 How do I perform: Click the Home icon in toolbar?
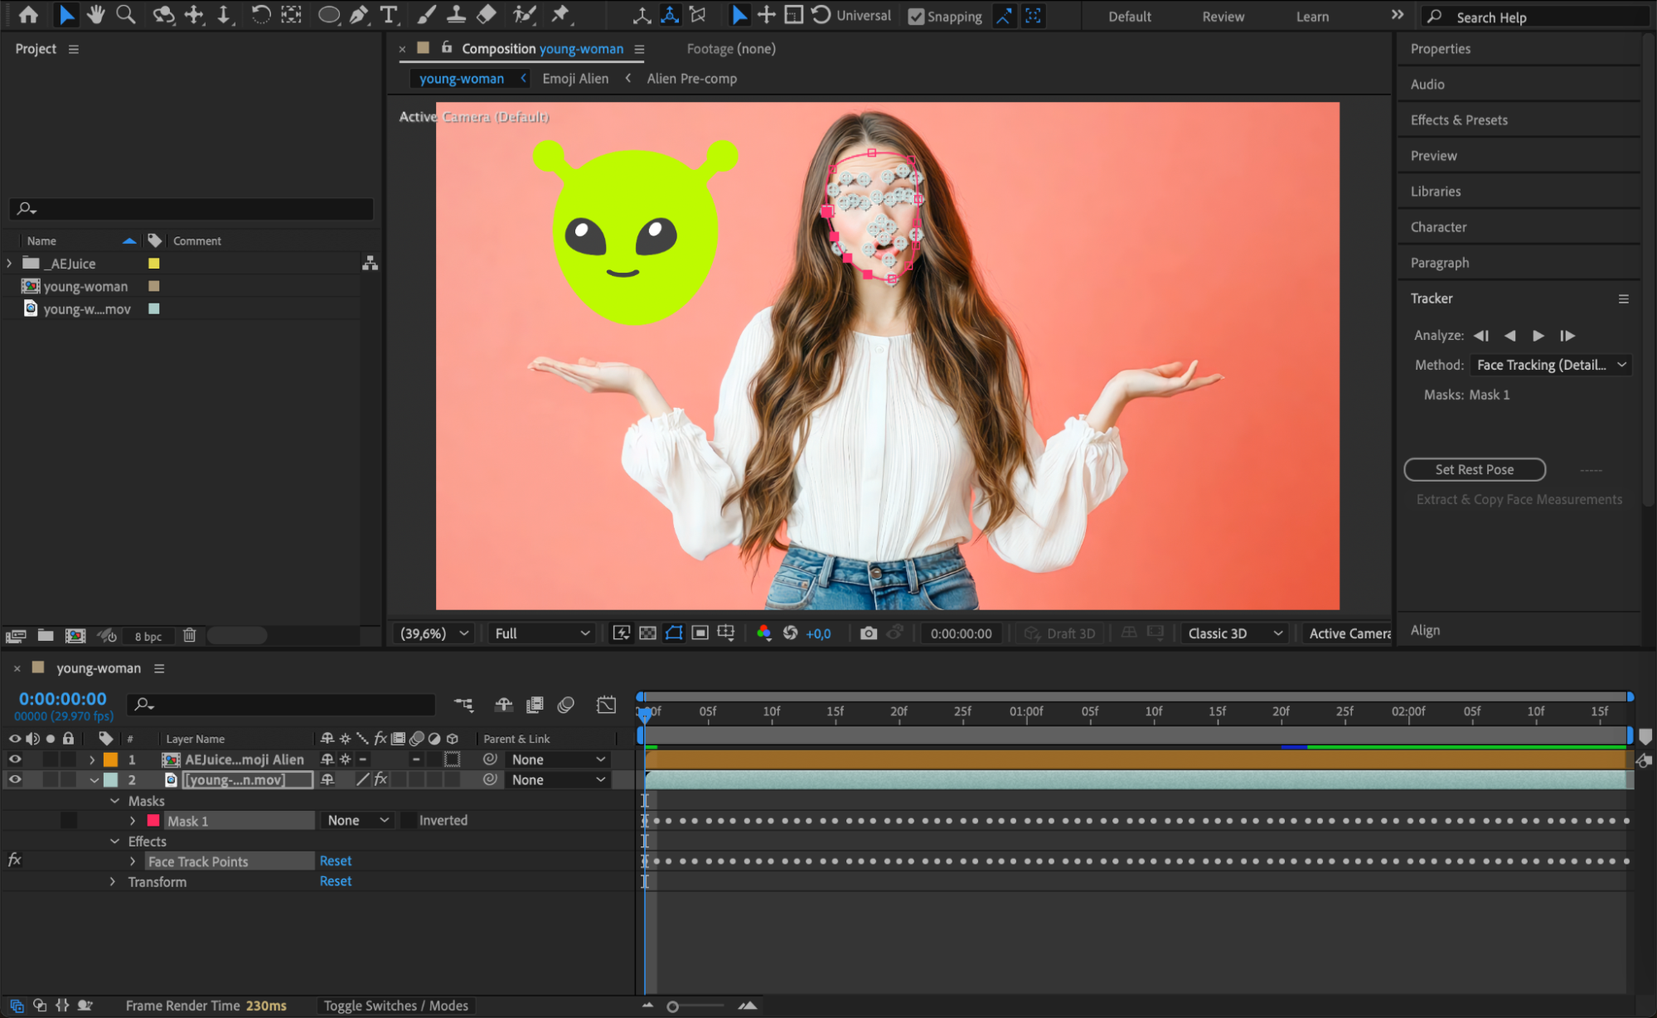coord(28,14)
